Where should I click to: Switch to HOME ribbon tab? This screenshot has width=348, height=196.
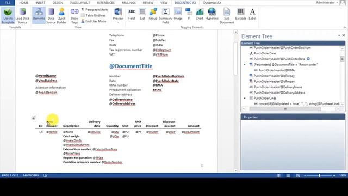(x=23, y=3)
